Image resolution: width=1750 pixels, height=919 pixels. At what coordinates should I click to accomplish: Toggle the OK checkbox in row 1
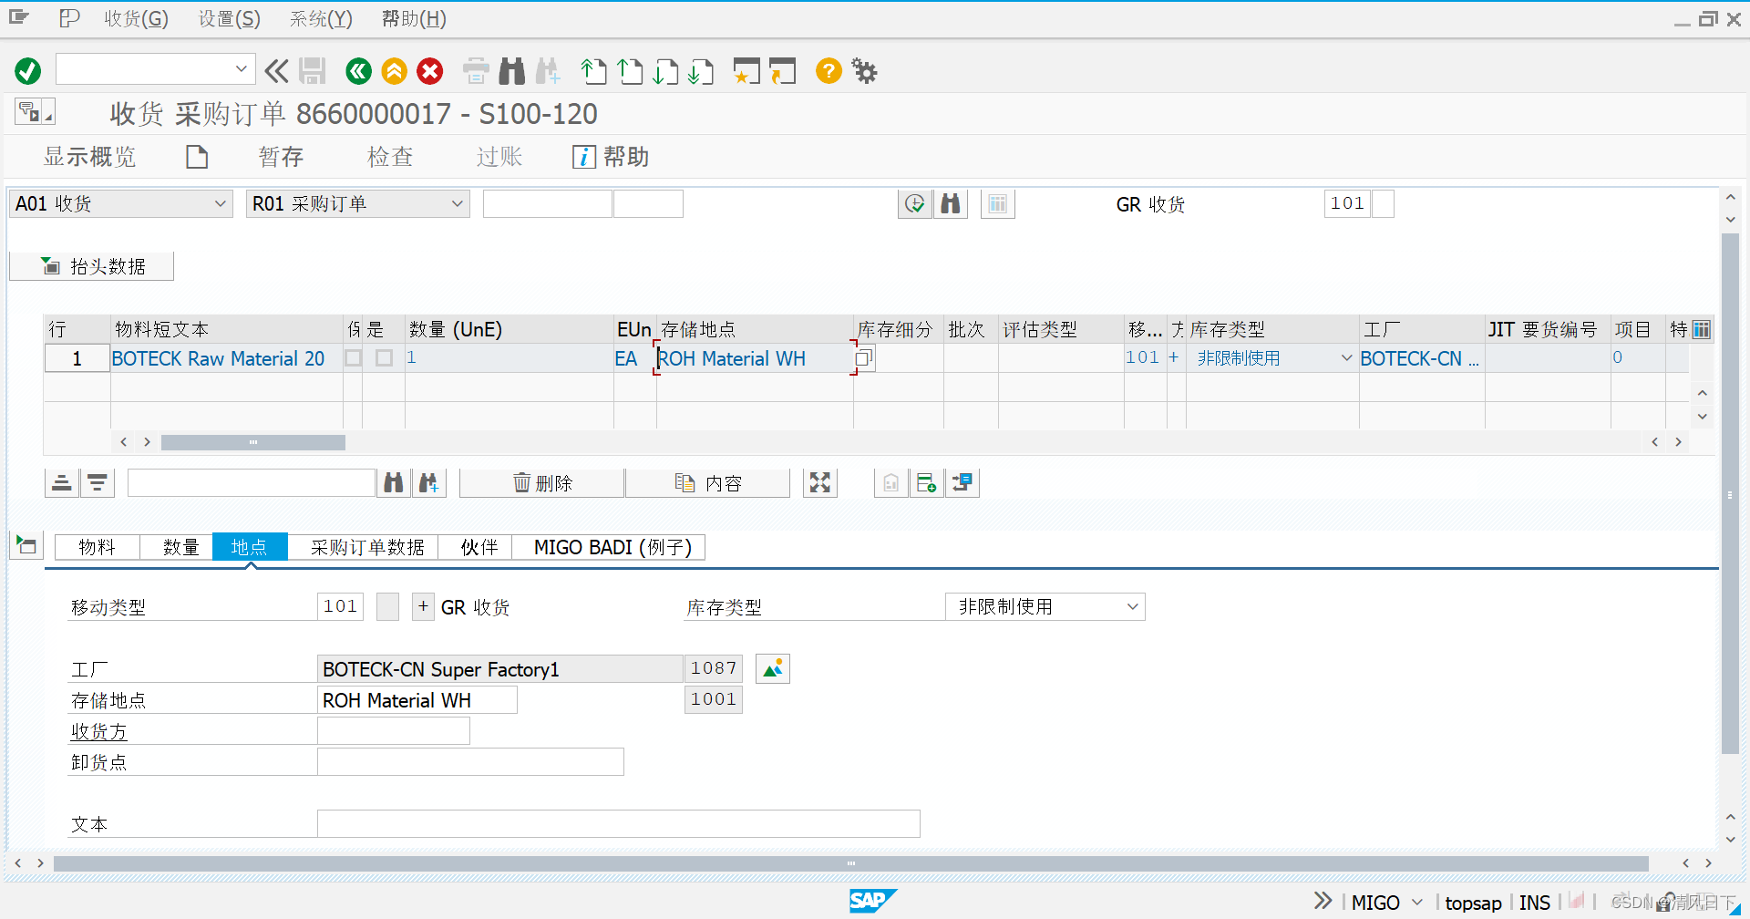click(x=385, y=358)
